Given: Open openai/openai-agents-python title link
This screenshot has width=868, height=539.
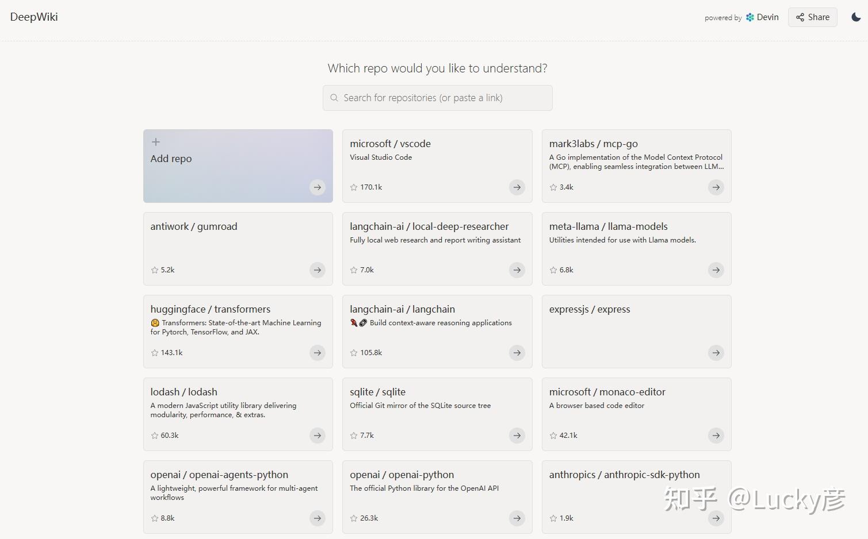Looking at the screenshot, I should [x=219, y=475].
